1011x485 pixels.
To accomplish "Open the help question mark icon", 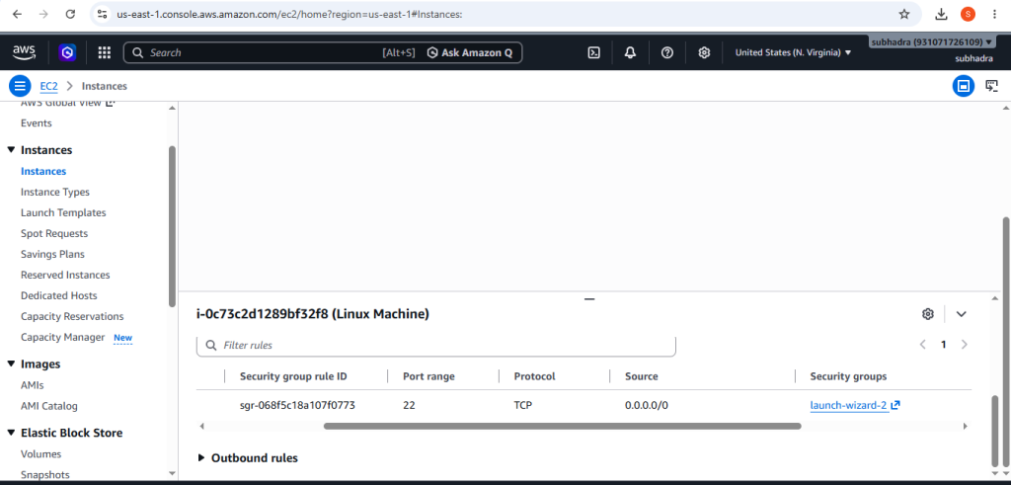I will pos(667,53).
